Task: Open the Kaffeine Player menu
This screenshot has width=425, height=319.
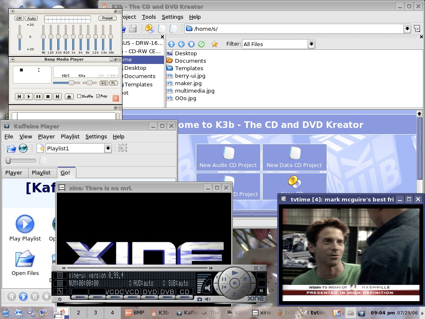Action: [x=46, y=136]
